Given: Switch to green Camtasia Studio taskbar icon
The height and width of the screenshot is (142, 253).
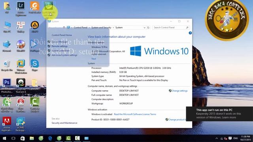Looking at the screenshot, I should [x=68, y=138].
